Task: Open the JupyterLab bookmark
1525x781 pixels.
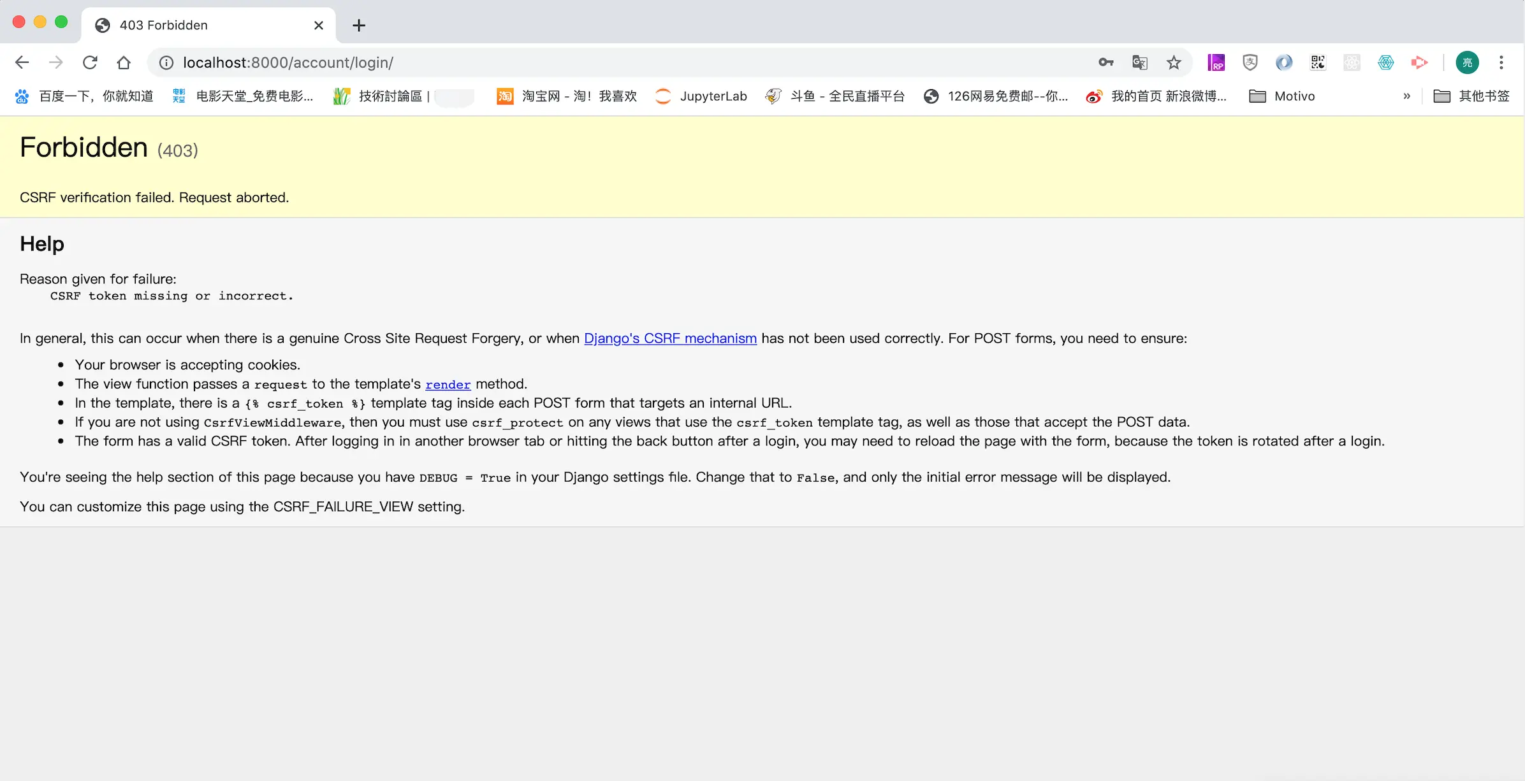Action: pyautogui.click(x=701, y=96)
